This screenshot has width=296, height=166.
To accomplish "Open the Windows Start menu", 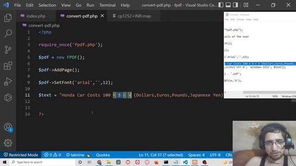I will click(5, 162).
